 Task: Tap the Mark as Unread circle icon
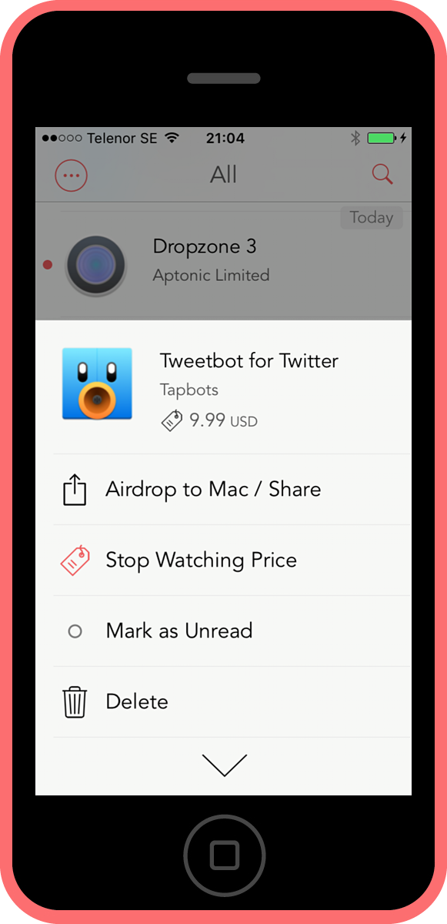75,631
